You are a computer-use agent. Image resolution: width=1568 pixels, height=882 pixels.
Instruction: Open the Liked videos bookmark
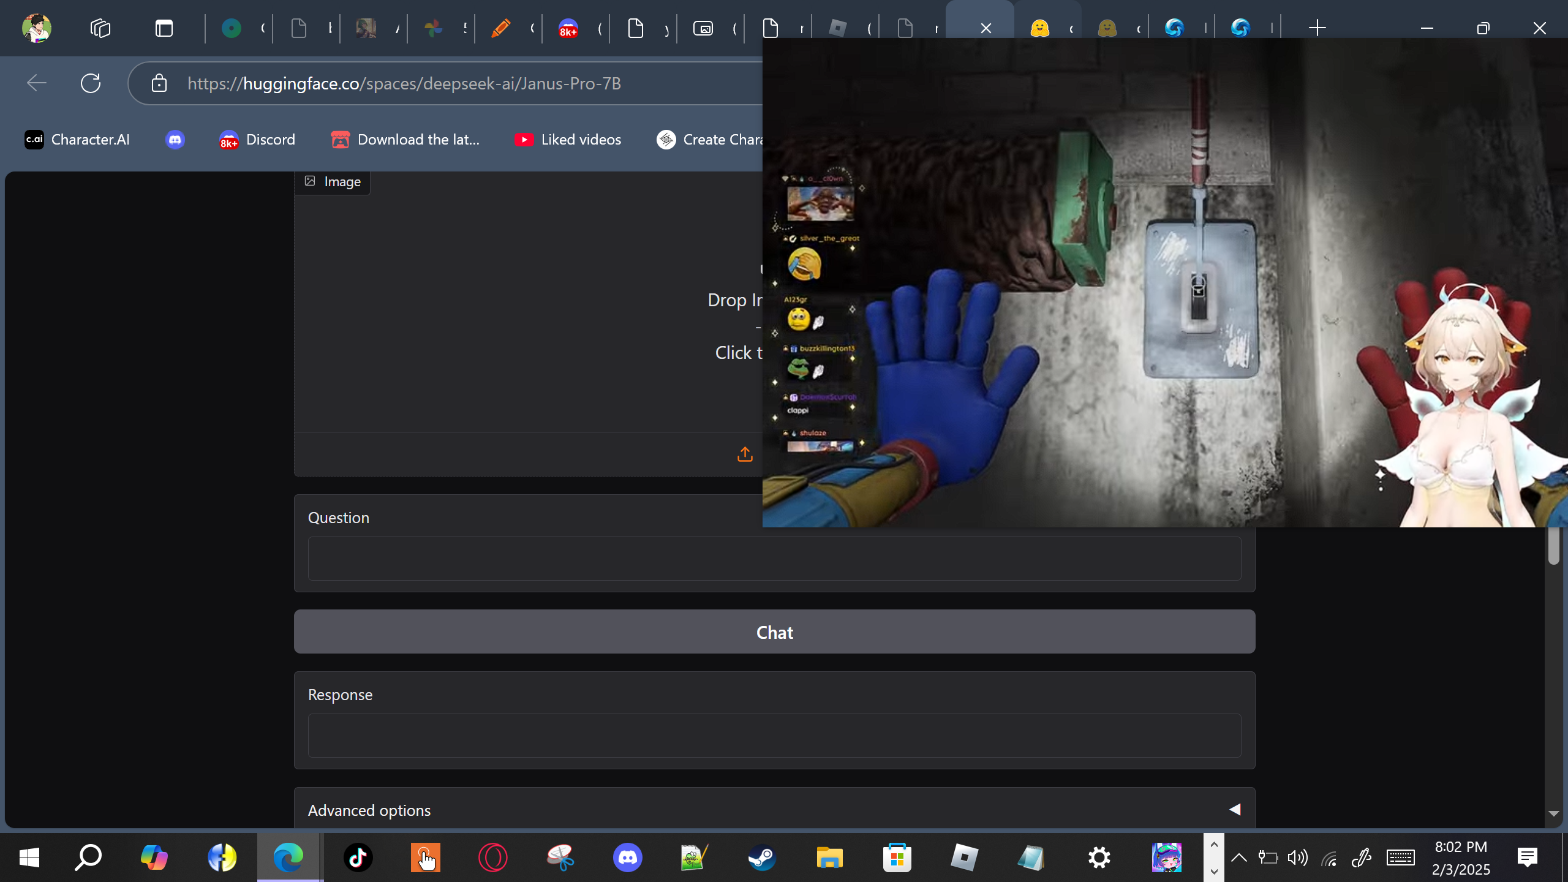(x=568, y=140)
